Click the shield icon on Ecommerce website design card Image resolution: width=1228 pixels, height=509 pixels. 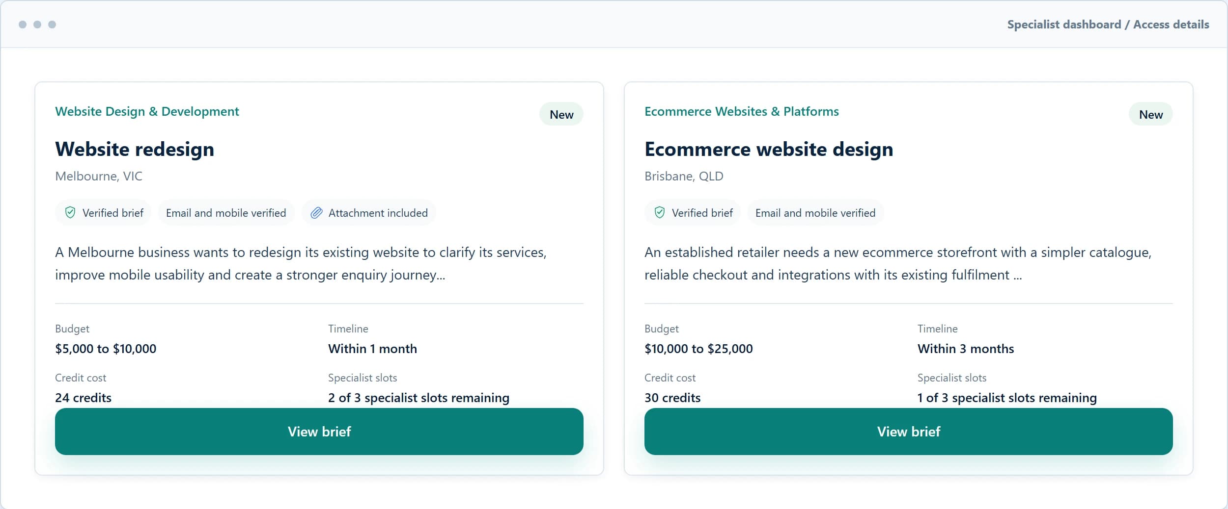click(660, 212)
